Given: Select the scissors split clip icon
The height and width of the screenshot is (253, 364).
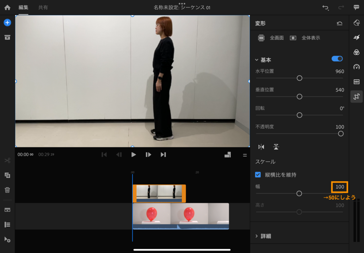Looking at the screenshot, I should tap(7, 161).
